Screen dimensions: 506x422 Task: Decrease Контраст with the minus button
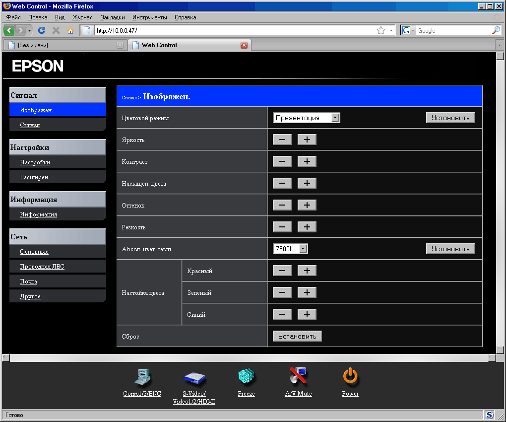coord(282,161)
